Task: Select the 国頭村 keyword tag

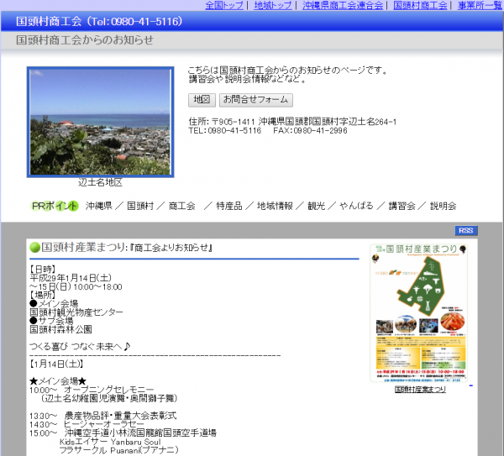Action: pyautogui.click(x=140, y=206)
